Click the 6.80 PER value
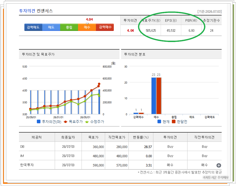The image size is (236, 186). (x=192, y=31)
